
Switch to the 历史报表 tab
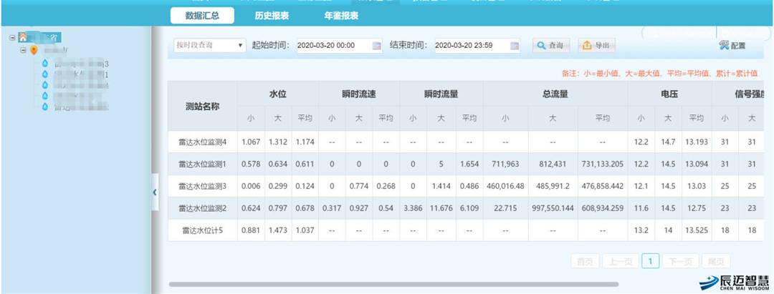[272, 15]
